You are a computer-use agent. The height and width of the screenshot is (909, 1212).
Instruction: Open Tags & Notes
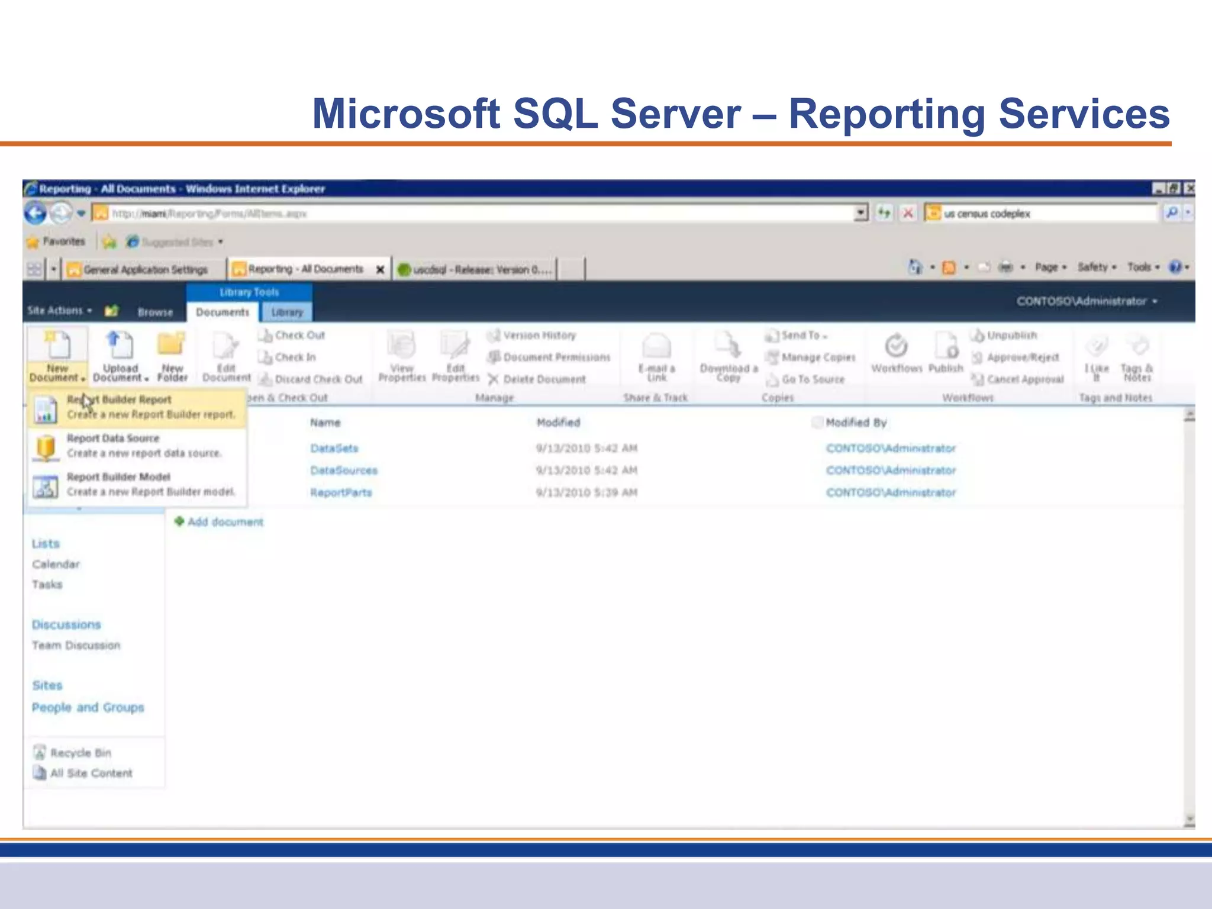point(1137,357)
